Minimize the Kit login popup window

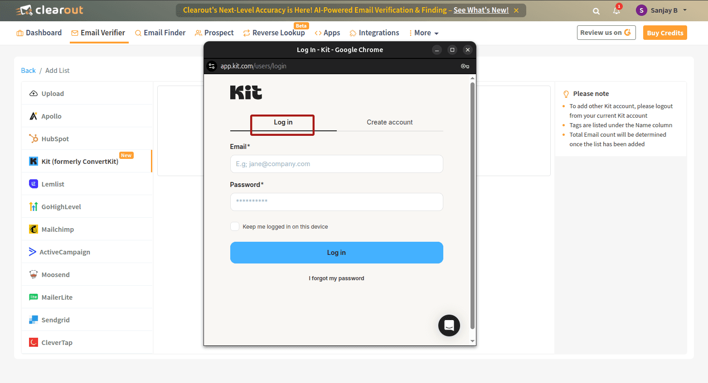[437, 50]
